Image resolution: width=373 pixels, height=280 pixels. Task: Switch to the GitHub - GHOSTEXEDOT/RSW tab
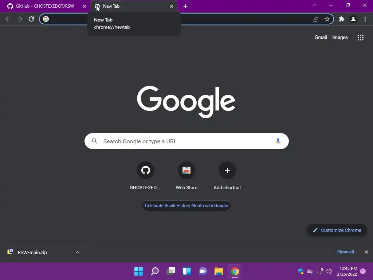point(45,6)
